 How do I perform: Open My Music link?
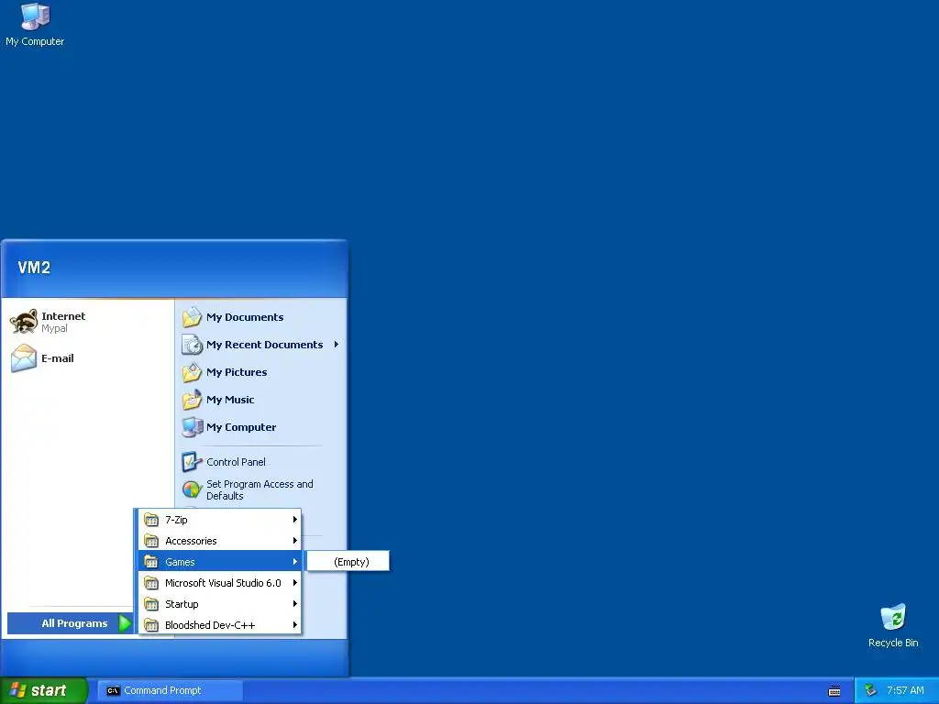[x=260, y=400]
